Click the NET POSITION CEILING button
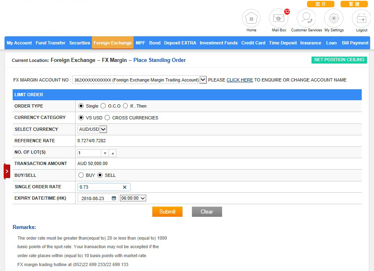Screen dimensions: 374x271 pos(339,60)
